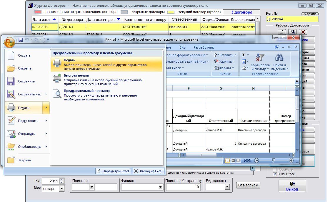Image resolution: width=328 pixels, height=202 pixels.
Task: Toggle the 'Просмотр' checkbox
Action: (275, 170)
